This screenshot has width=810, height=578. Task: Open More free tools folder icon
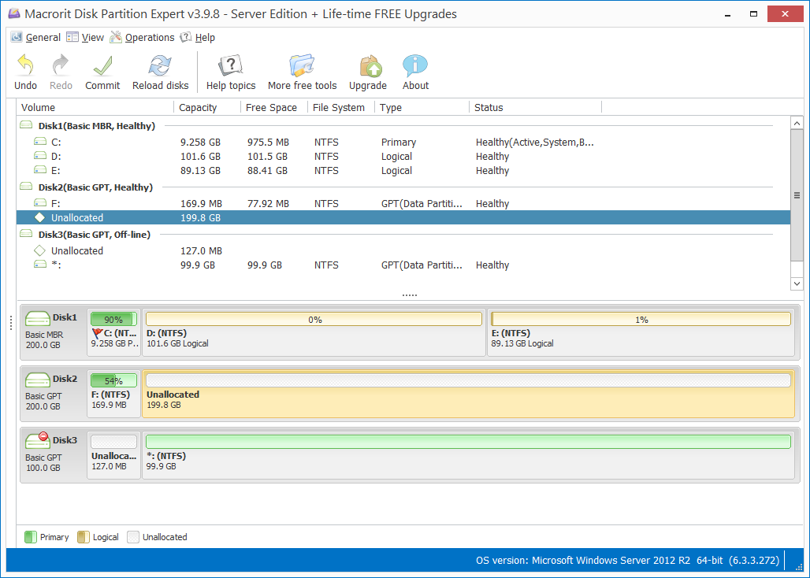(303, 65)
